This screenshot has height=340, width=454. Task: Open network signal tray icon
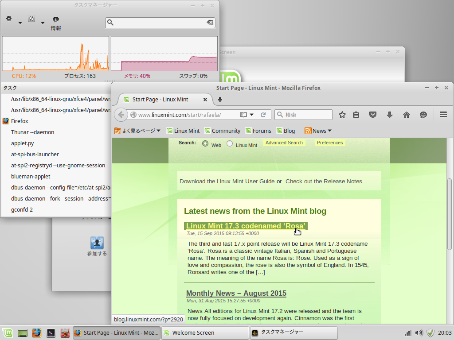[408, 333]
